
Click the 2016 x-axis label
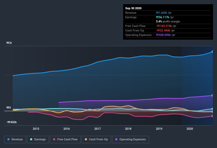[x=67, y=129]
